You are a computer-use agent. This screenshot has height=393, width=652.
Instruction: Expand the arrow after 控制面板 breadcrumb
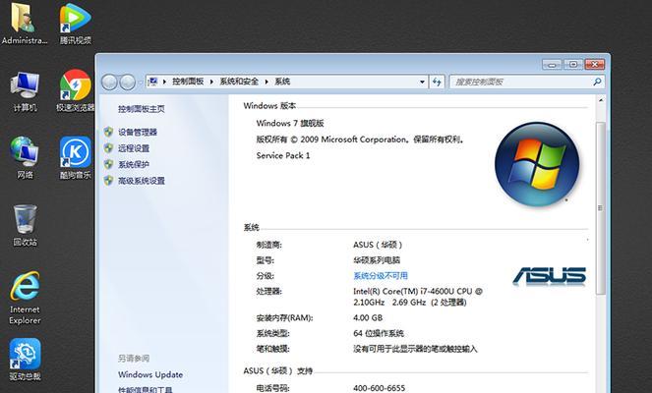point(211,82)
